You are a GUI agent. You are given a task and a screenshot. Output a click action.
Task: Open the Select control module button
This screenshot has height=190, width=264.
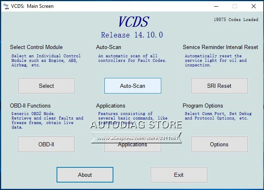(x=47, y=86)
